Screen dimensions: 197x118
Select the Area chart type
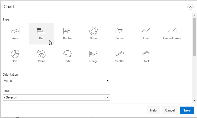[x=15, y=33]
